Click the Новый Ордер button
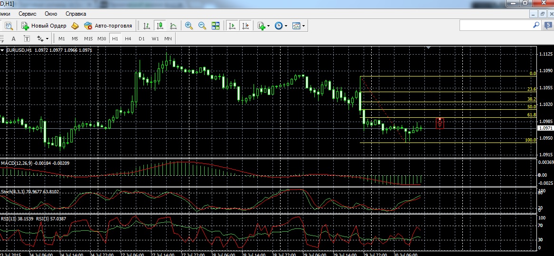The image size is (554, 256). point(43,26)
